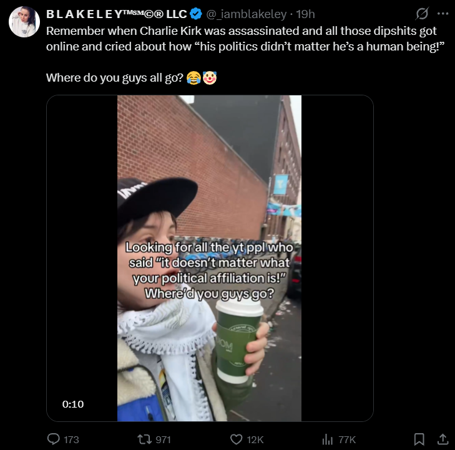Like the post via the heart icon
This screenshot has height=450, width=455.
click(236, 439)
